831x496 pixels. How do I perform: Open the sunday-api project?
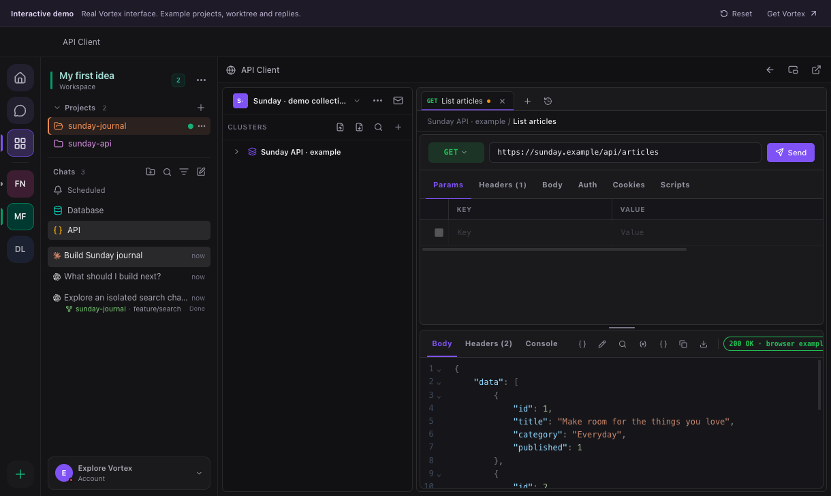[129, 144]
